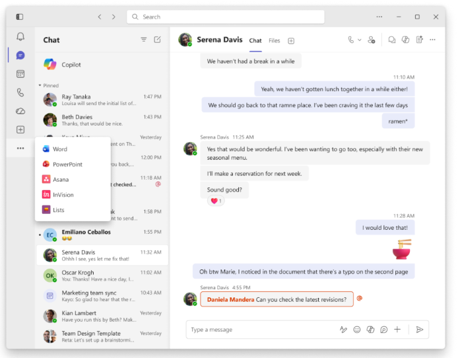Viewport: 462px width, 358px height.
Task: Open the OneDrive cloud icon in the sidebar
Action: point(20,111)
